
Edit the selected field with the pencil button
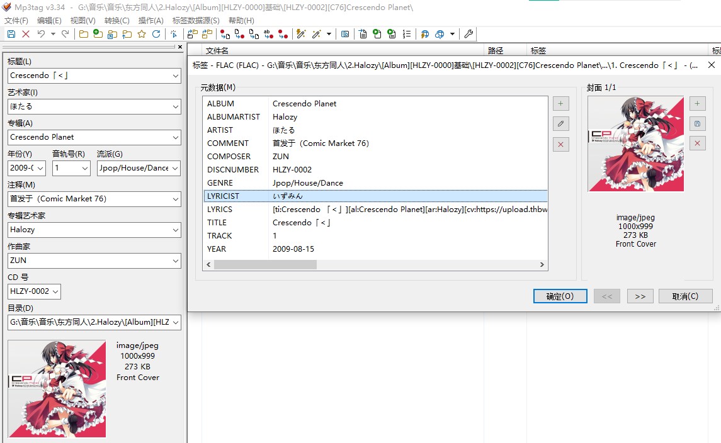click(560, 123)
